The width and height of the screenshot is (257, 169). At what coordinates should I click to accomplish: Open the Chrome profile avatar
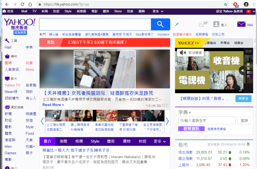[x=246, y=4]
